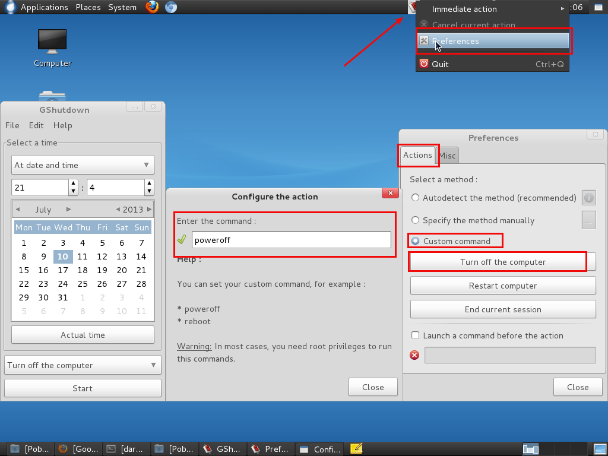
Task: Increase the hour value of 21
Action: pyautogui.click(x=73, y=183)
